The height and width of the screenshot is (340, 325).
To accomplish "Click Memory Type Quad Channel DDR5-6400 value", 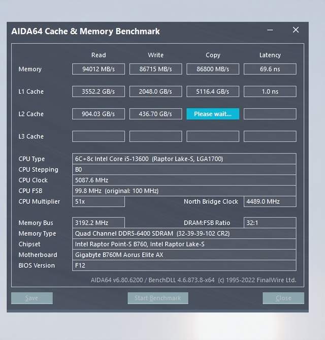I will 184,233.
